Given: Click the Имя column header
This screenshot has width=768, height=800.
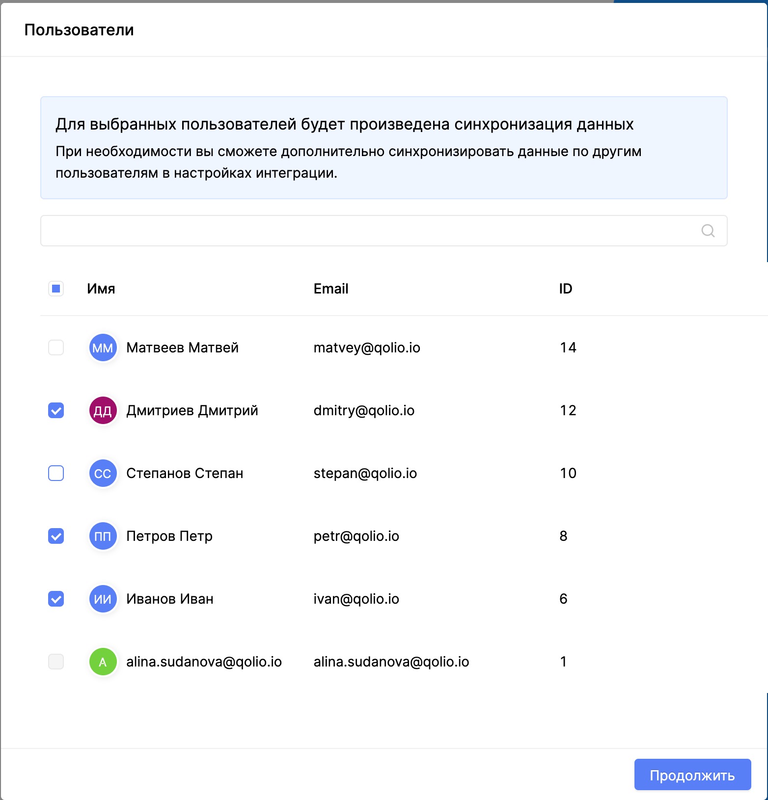Looking at the screenshot, I should 101,289.
